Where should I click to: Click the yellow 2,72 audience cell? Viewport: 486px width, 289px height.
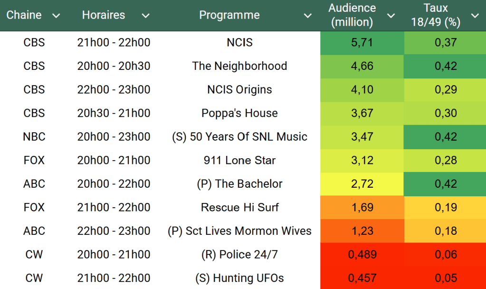(362, 184)
